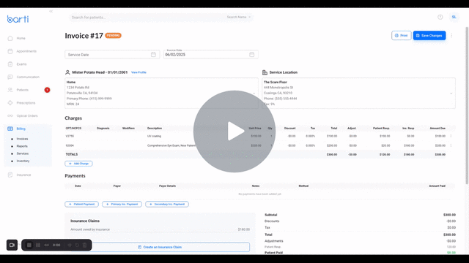The width and height of the screenshot is (469, 263).
Task: Click Create an Insurance Claim button
Action: click(160, 247)
